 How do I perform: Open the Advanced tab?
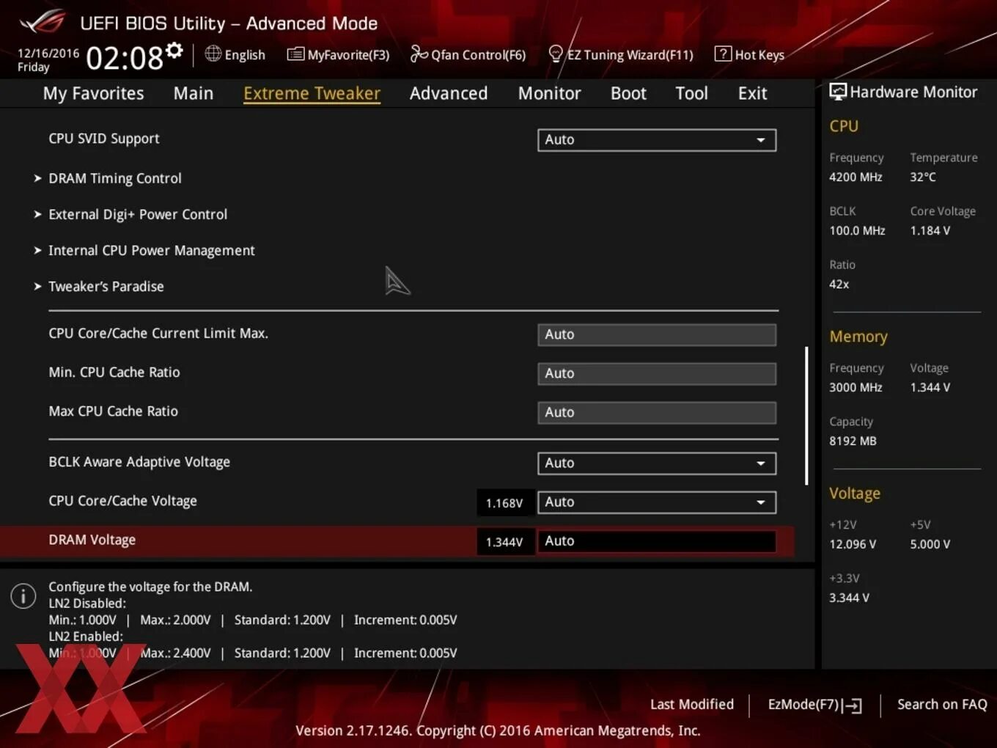pos(449,93)
